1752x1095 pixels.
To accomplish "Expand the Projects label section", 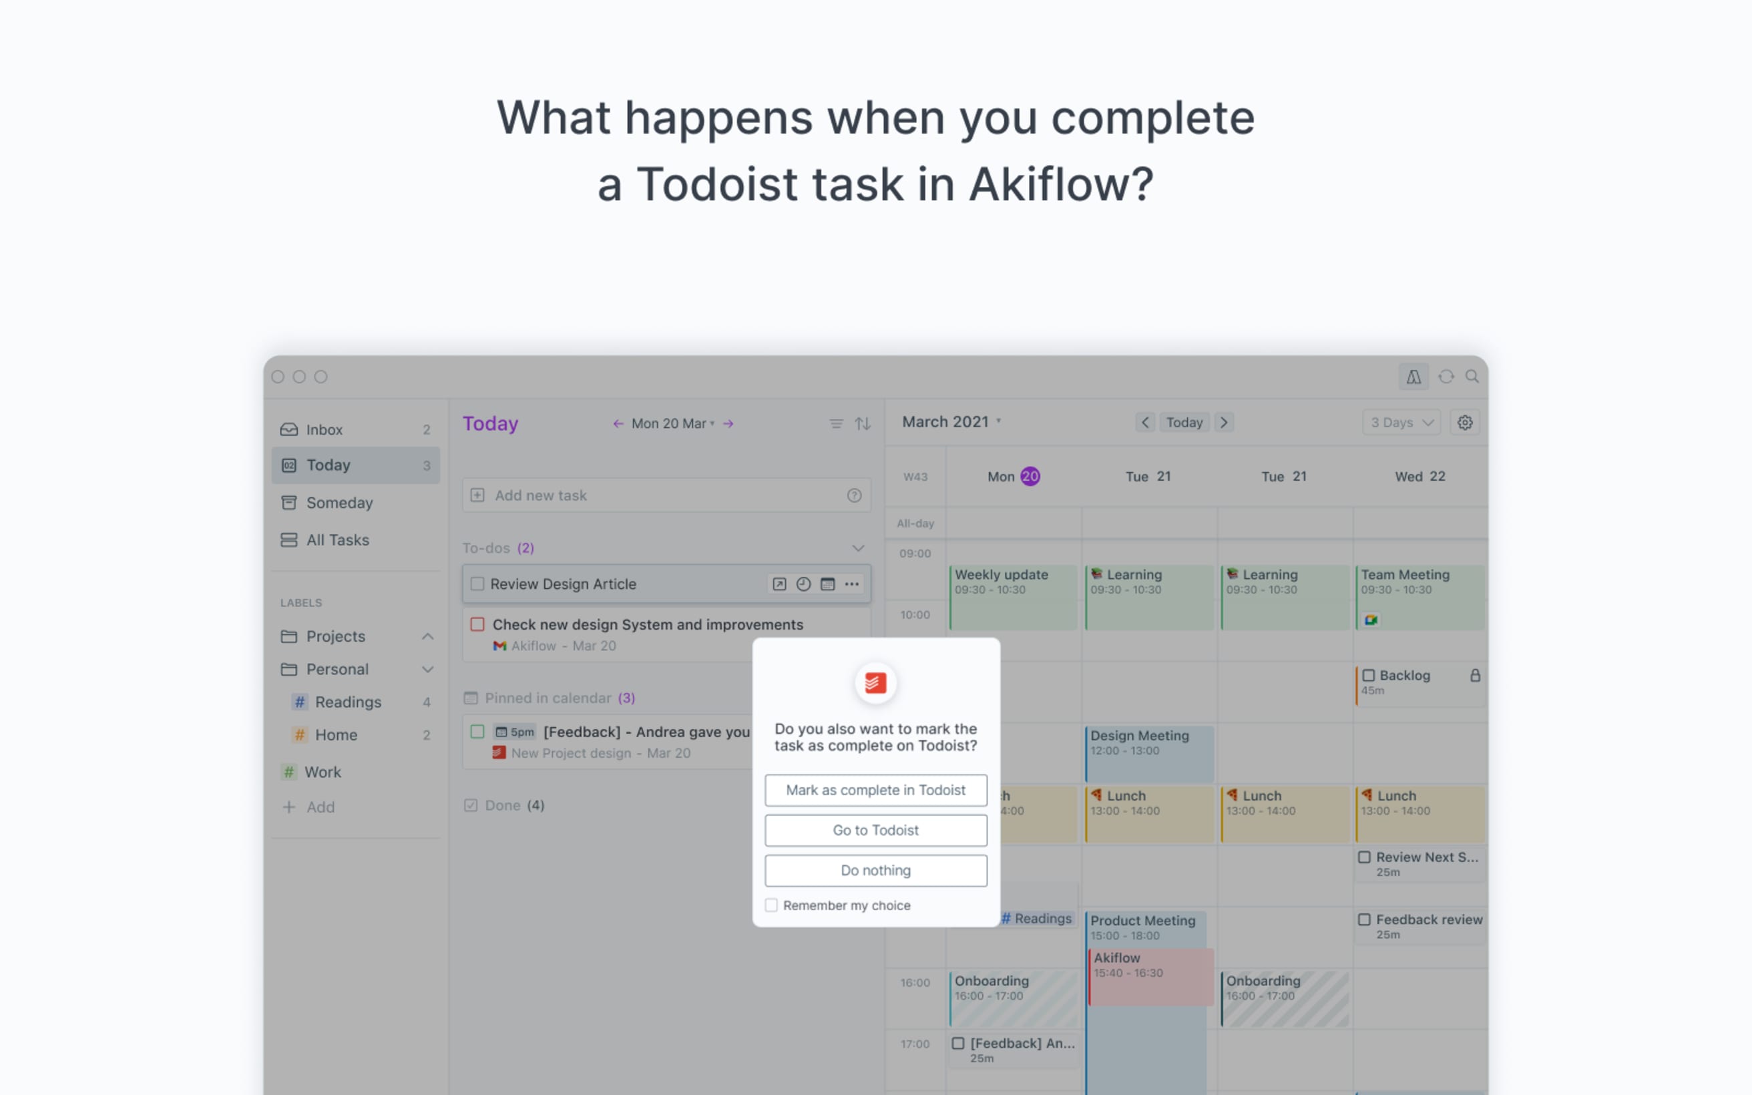I will pos(427,634).
